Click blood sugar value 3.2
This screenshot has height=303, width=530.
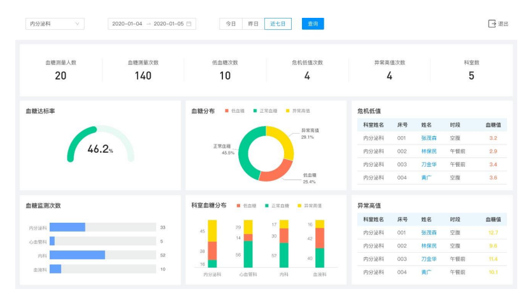pyautogui.click(x=493, y=138)
